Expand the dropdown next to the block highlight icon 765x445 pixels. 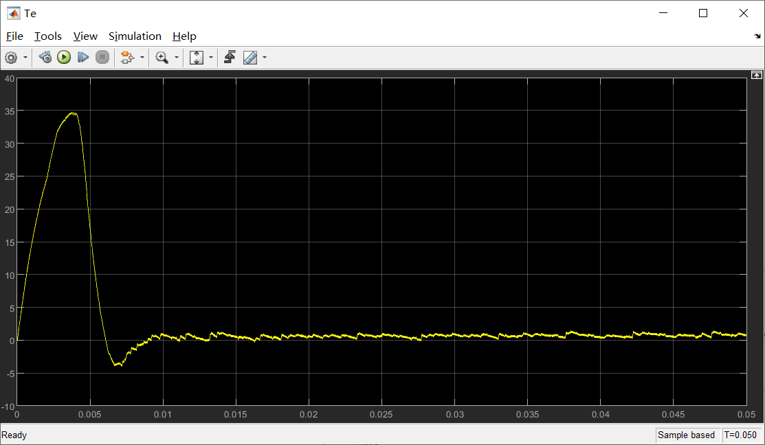point(142,58)
